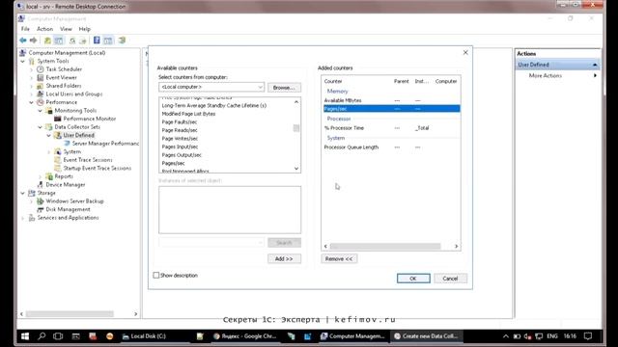Go forward using the toolbar Forward arrow

34,40
